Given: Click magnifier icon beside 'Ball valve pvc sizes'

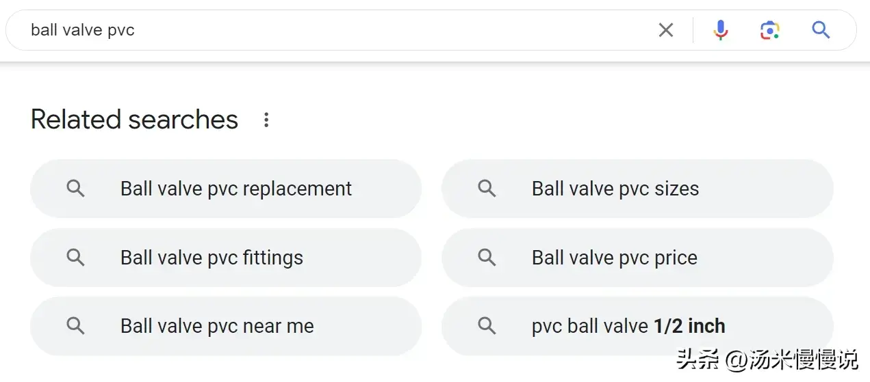Looking at the screenshot, I should [487, 189].
